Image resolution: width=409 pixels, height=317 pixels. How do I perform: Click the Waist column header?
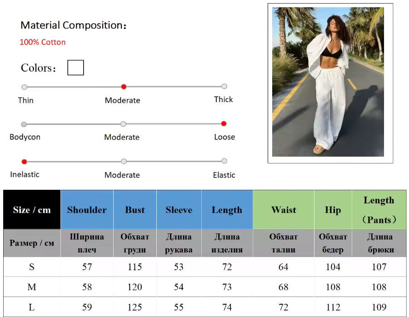(284, 210)
